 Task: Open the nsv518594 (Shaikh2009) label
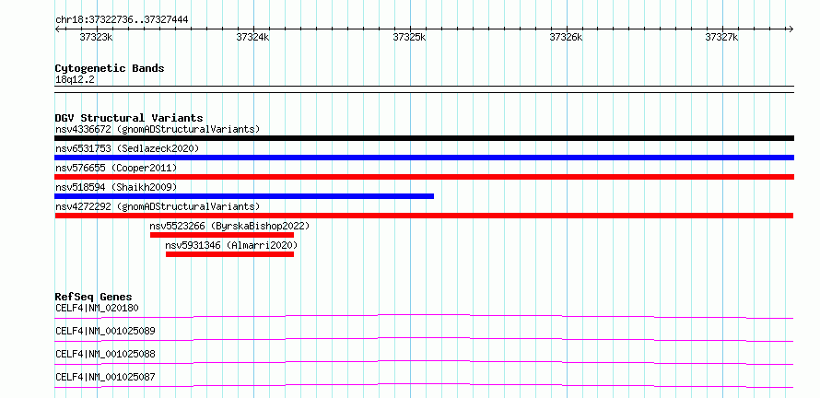point(116,187)
